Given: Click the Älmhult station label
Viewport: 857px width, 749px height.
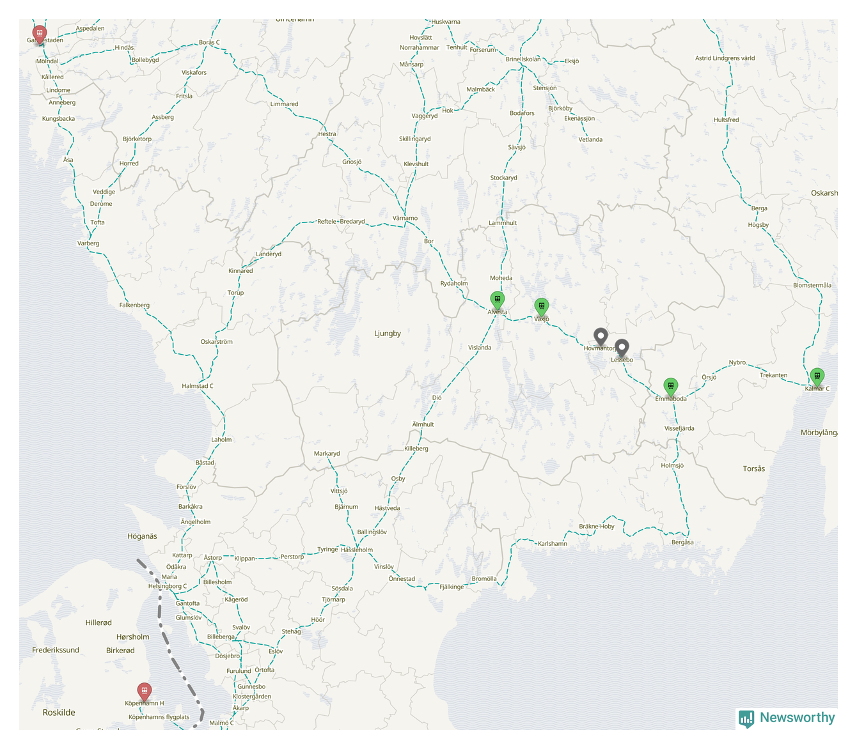Looking at the screenshot, I should point(423,424).
